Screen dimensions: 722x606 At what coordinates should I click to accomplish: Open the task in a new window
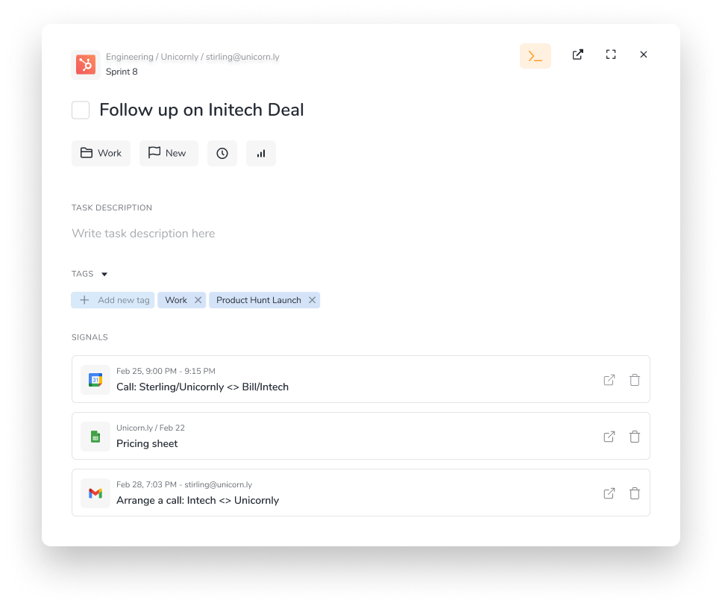pos(577,54)
